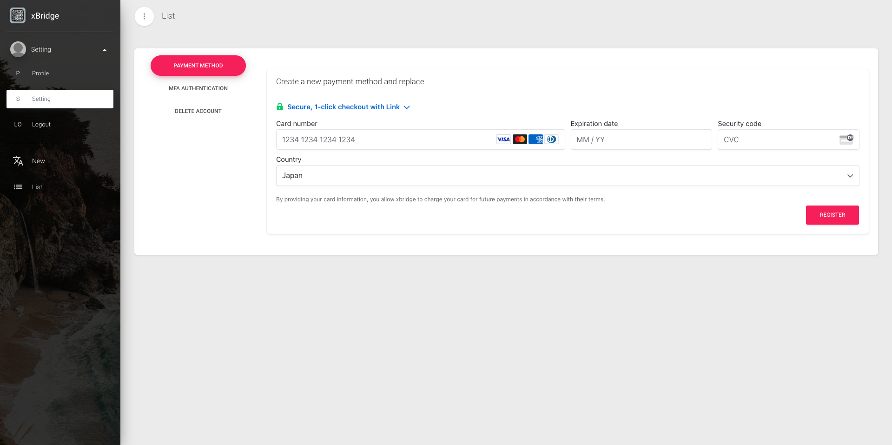
Task: Open Profile from the sidebar
Action: coord(40,73)
